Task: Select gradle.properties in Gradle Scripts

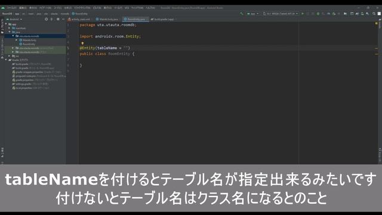Action: coord(24,80)
